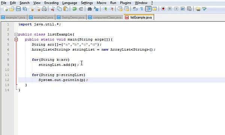Click the 'import java.util.*;' line
Viewport: 225px width, 135px height.
pos(40,24)
